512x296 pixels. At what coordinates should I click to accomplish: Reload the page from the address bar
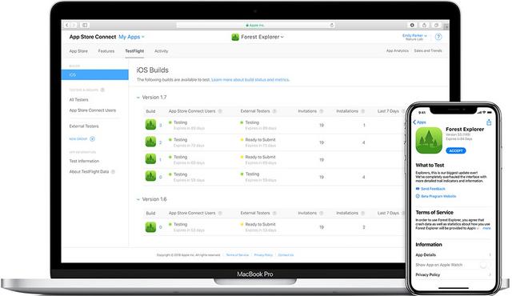332,25
